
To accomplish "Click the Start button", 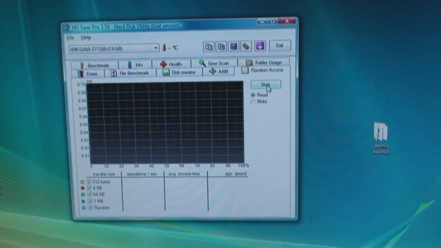I will click(x=266, y=85).
